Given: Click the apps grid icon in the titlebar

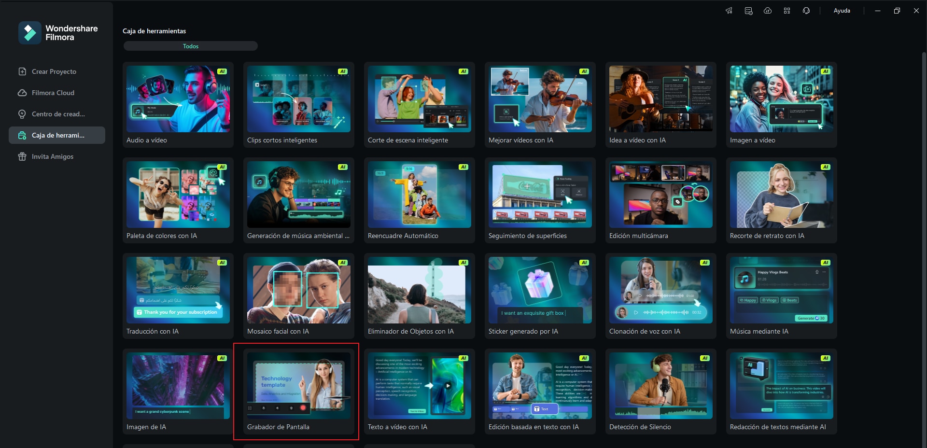Looking at the screenshot, I should click(x=787, y=10).
